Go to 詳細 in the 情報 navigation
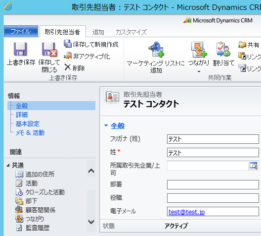 click(x=22, y=115)
